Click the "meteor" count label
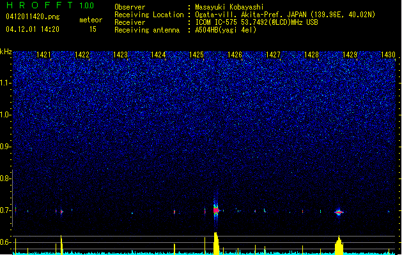The width and height of the screenshot is (402, 255). pos(91,20)
